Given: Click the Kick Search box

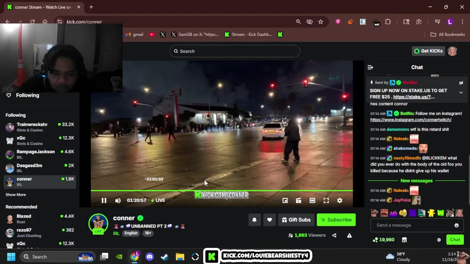Looking at the screenshot, I should click(x=235, y=51).
